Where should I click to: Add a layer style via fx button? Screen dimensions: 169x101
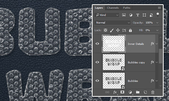[115, 92]
